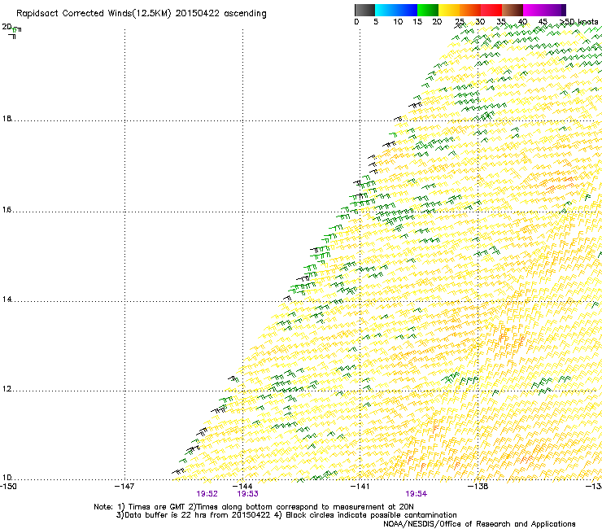Viewport: 602px width, 529px height.
Task: Click the longitude label -150
Action: (x=8, y=487)
